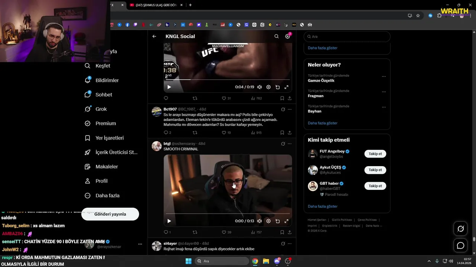Play the SMOOTH CRIMINAL video

169,221
